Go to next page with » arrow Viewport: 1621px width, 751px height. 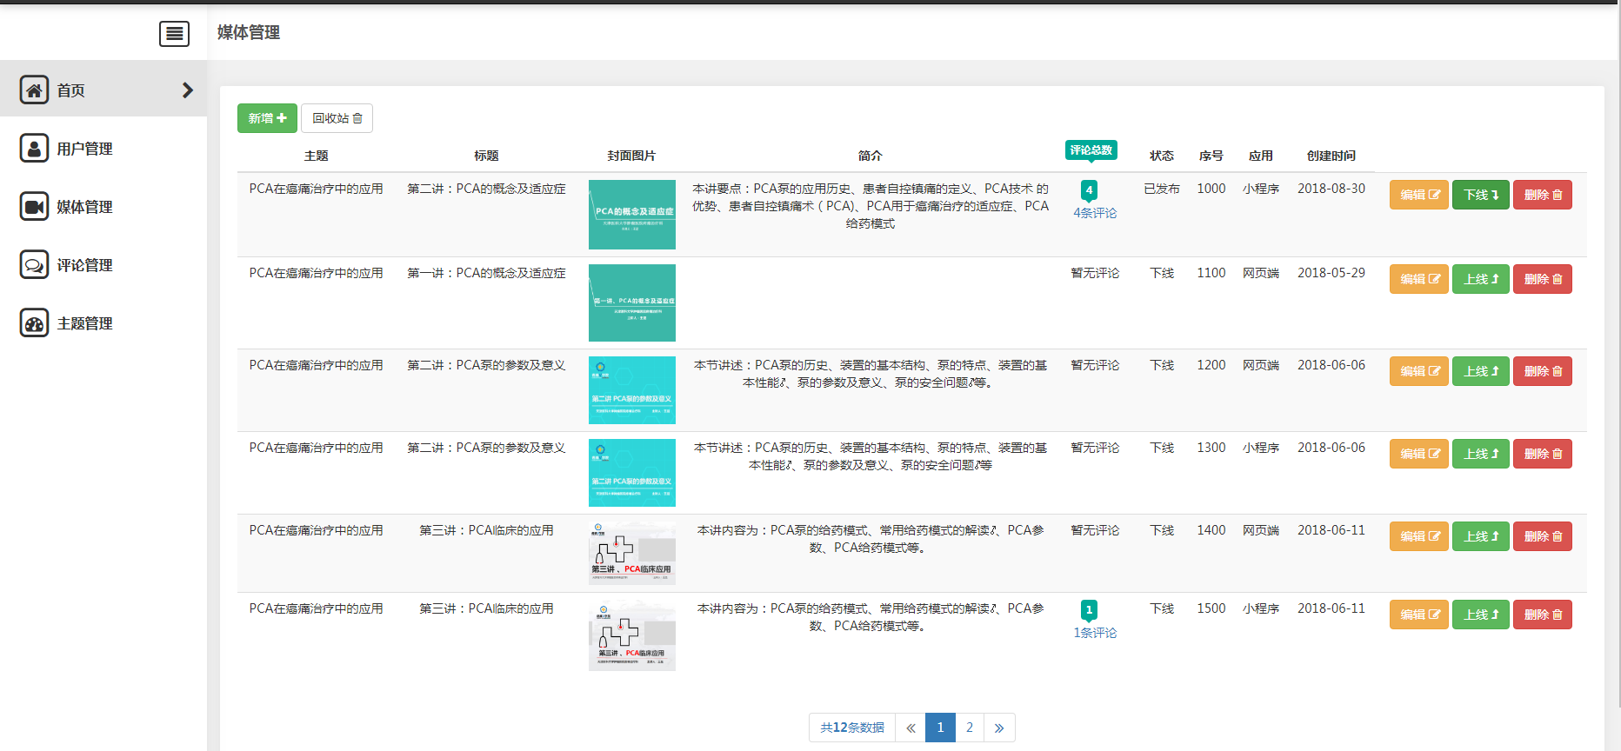[x=999, y=728]
